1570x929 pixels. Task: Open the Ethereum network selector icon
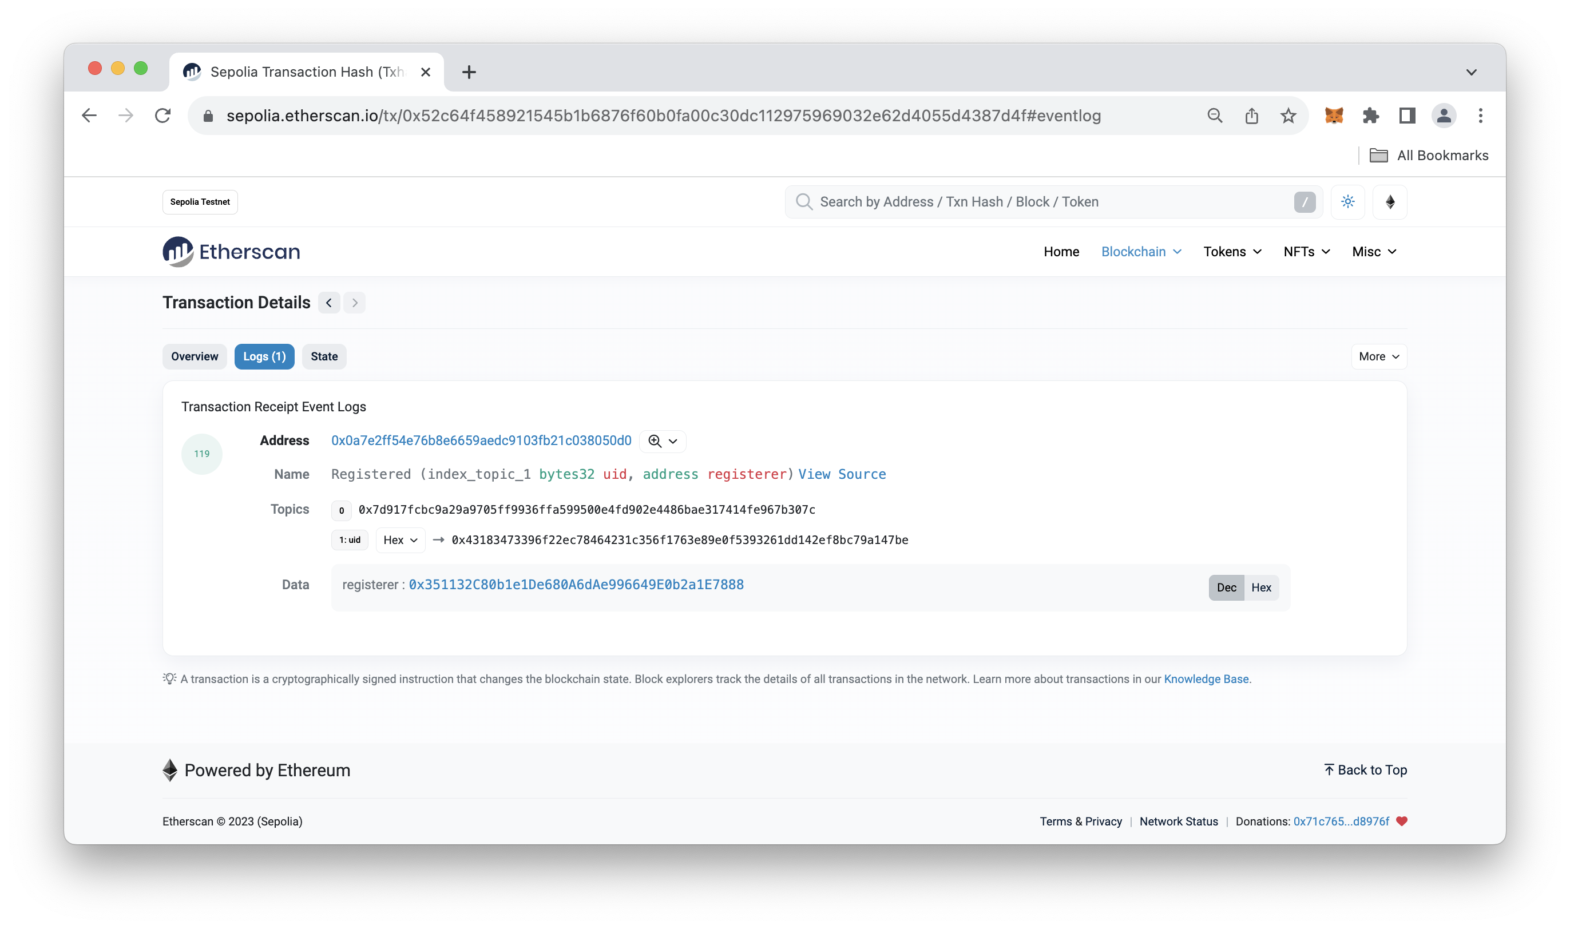click(1390, 201)
